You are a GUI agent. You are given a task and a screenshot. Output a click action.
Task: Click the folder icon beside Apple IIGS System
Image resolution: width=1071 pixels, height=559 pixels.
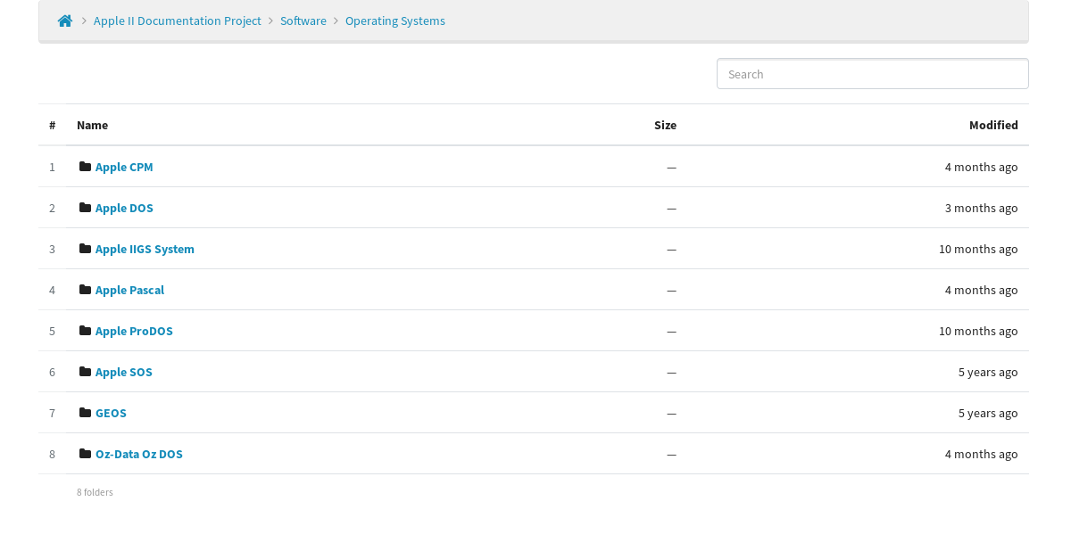(85, 249)
